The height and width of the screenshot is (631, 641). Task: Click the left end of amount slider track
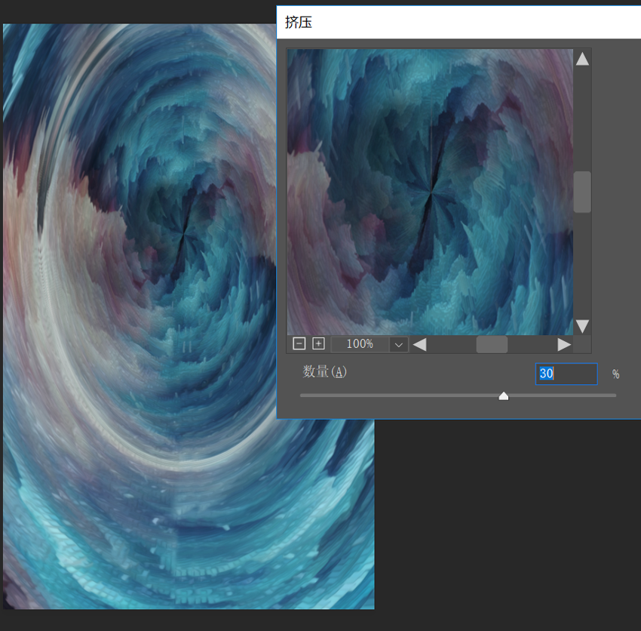coord(302,396)
